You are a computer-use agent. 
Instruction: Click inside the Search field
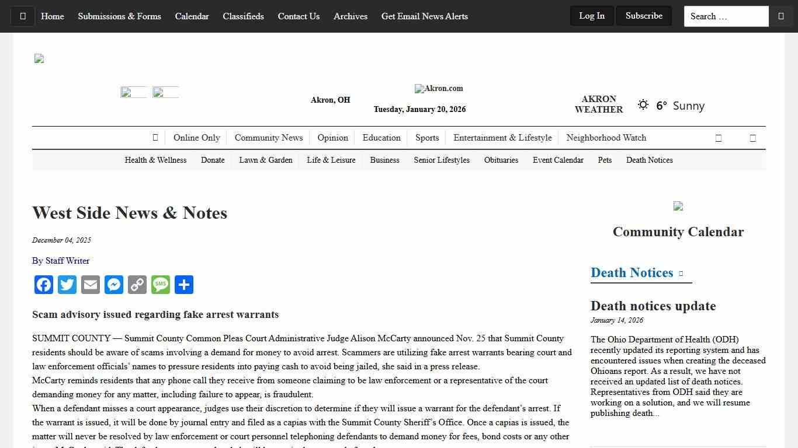[x=726, y=16]
